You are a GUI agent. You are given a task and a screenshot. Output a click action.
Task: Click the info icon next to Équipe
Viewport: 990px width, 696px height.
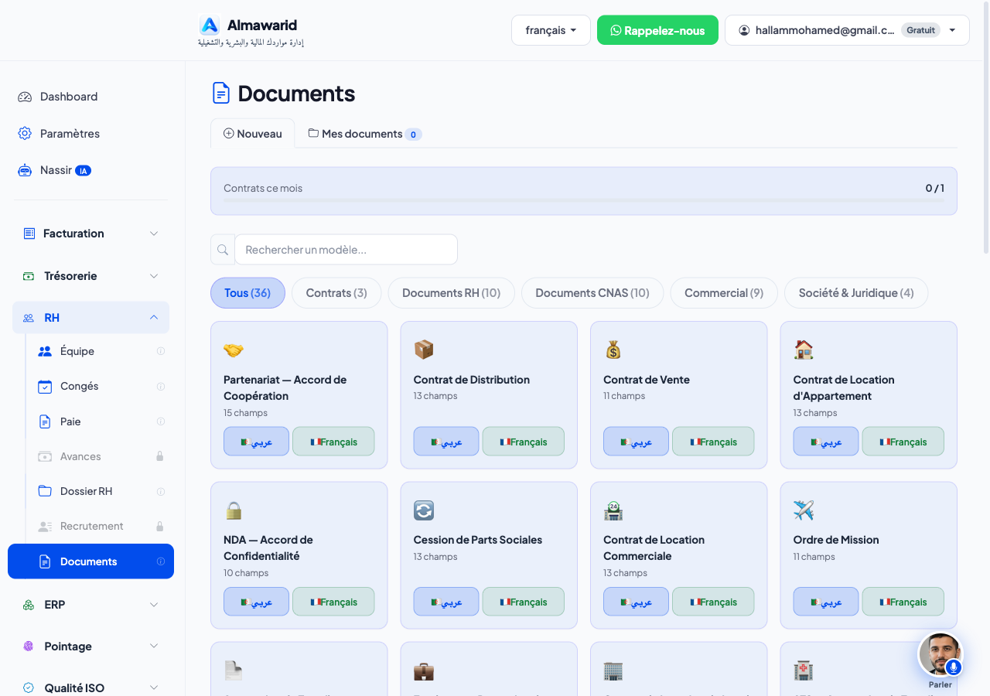coord(161,351)
